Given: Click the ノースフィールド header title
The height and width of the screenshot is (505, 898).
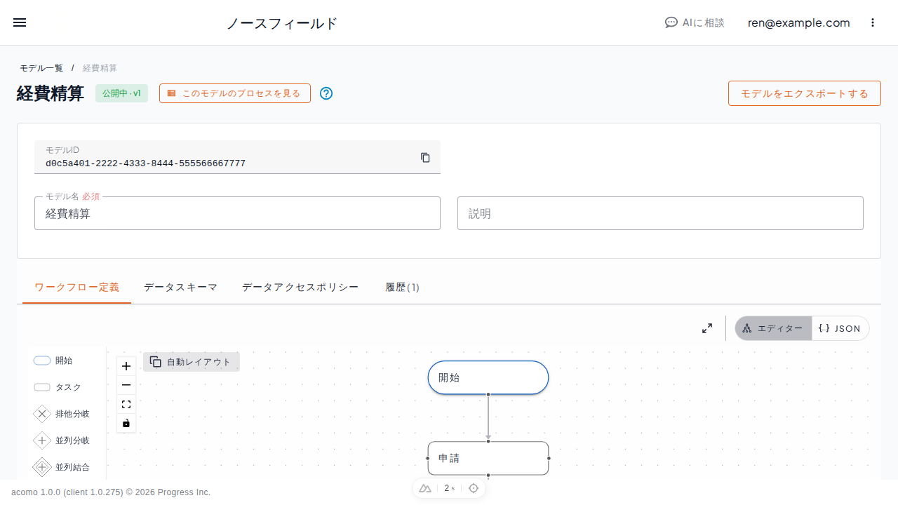Looking at the screenshot, I should (x=282, y=23).
